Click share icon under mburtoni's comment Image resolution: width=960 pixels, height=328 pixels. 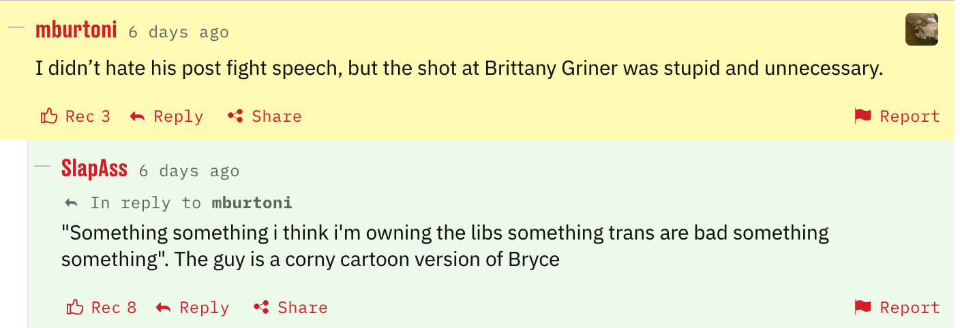pos(235,116)
